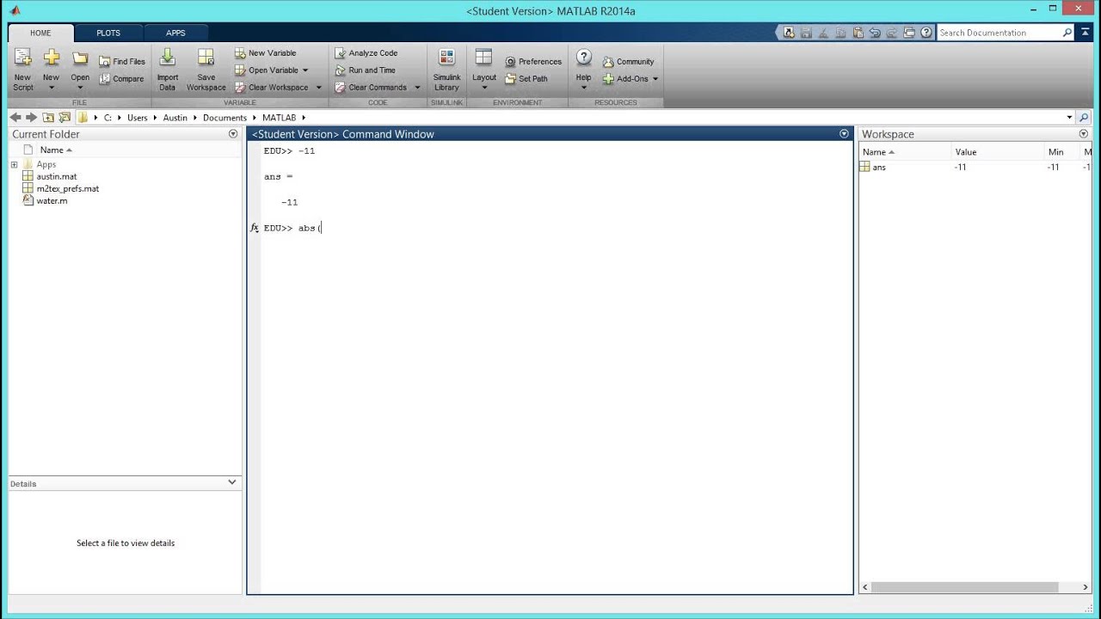Screen dimensions: 1101x619
Task: Click Open Variable
Action: point(267,70)
